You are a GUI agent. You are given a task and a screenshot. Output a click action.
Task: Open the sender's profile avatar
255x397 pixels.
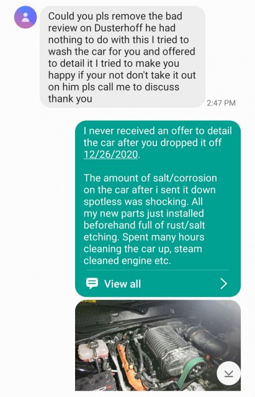click(25, 17)
